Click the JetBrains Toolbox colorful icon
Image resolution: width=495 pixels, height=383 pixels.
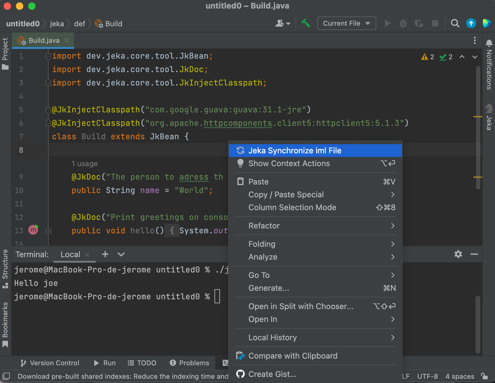[487, 23]
